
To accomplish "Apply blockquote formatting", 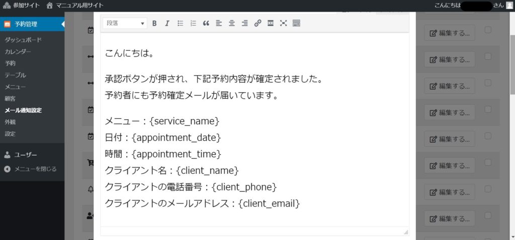I will click(x=206, y=23).
